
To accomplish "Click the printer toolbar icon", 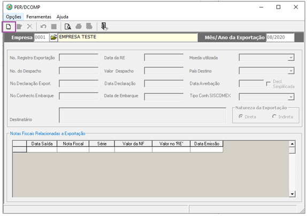I will pos(79,26).
